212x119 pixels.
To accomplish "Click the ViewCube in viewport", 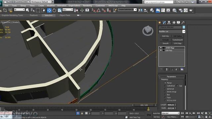I will (x=148, y=30).
